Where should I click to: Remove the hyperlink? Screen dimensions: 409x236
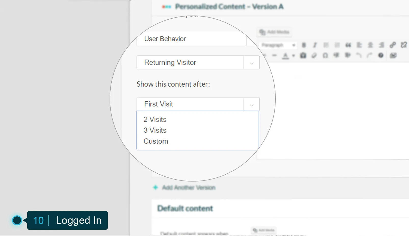[403, 45]
